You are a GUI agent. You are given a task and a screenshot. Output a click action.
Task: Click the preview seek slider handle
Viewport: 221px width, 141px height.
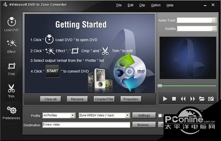point(160,86)
